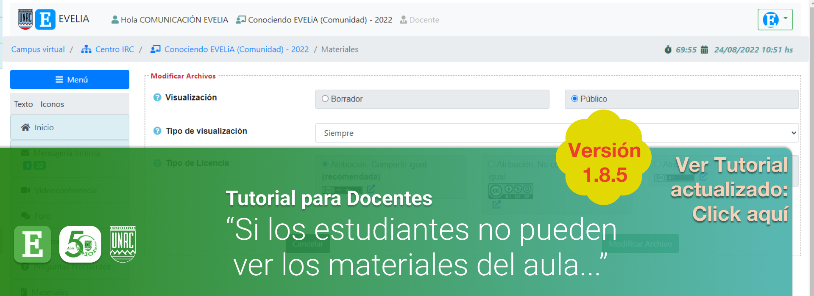
Task: Click the Modificar Archivos section title
Action: point(183,76)
